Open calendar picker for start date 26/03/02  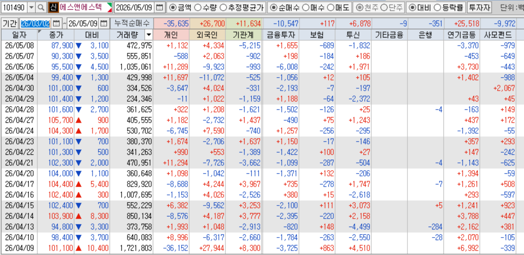click(56, 24)
